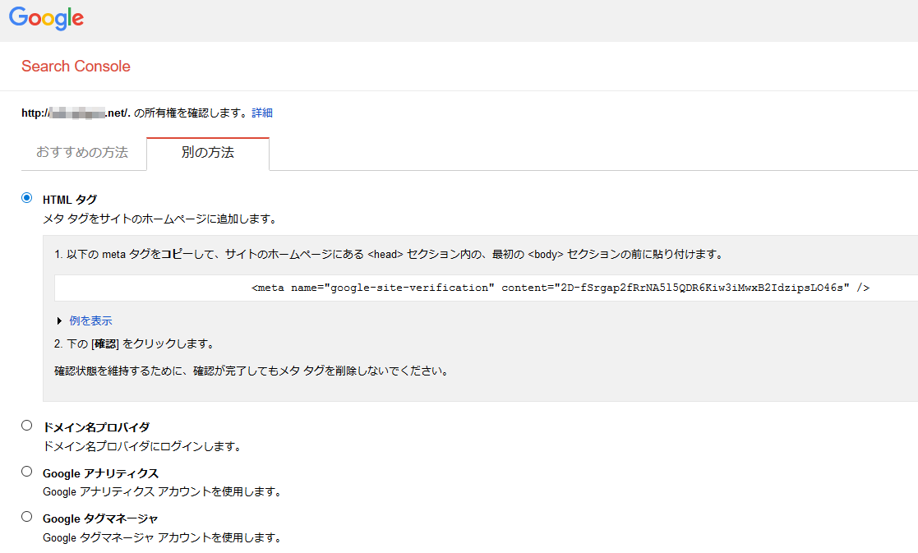Choose the ドメイン名プロバイダ radio button
This screenshot has width=918, height=553.
point(27,426)
